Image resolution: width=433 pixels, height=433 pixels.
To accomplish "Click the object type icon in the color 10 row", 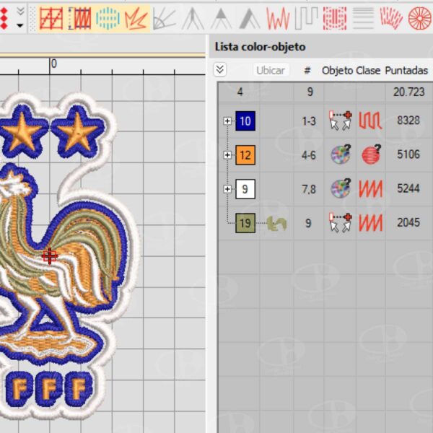I will [340, 121].
